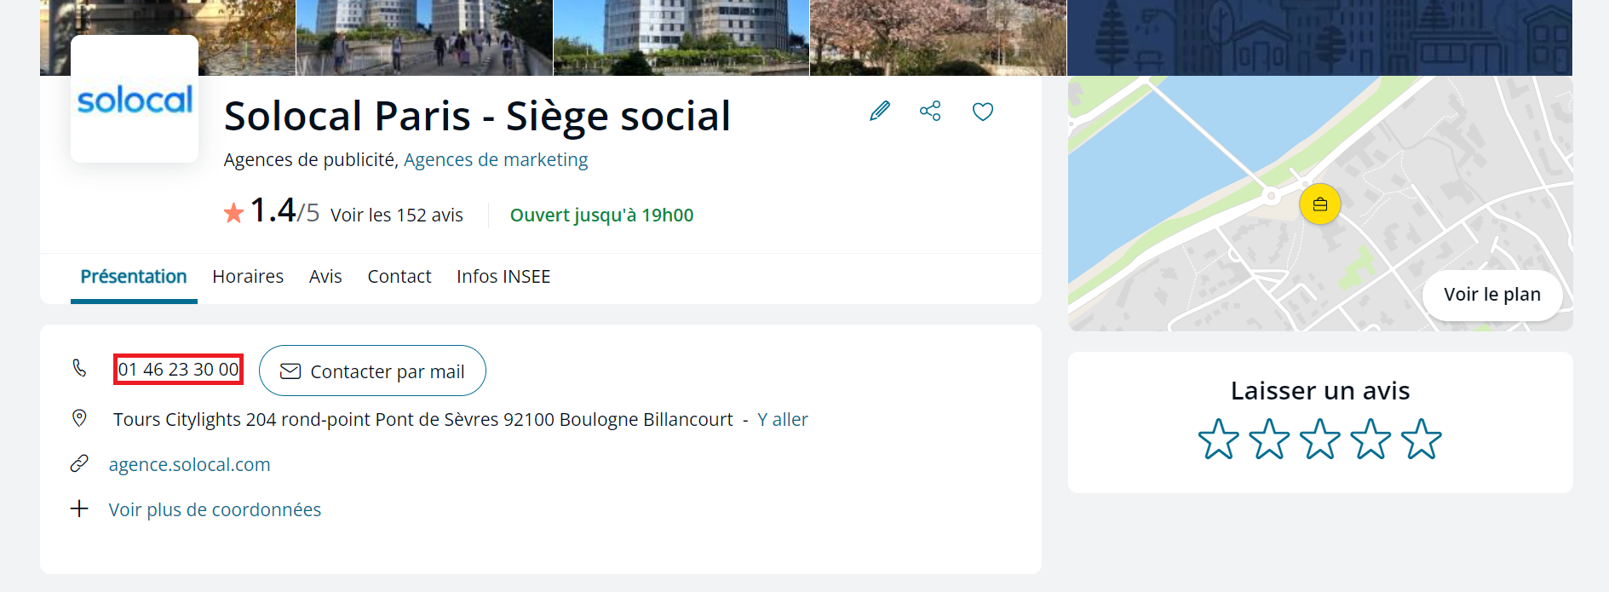The height and width of the screenshot is (592, 1609).
Task: Rate three stars in Laisser un avis
Action: [1320, 440]
